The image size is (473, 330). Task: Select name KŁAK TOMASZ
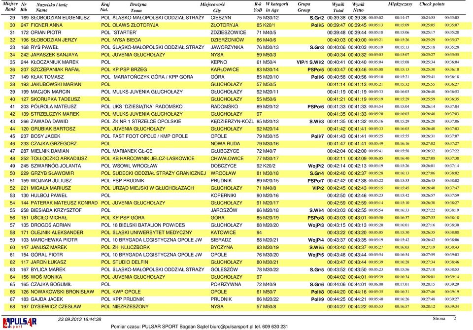pos(47,77)
